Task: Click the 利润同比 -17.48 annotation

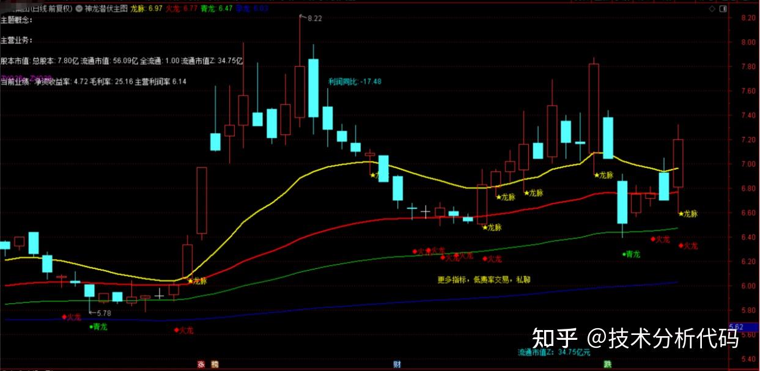Action: point(355,81)
